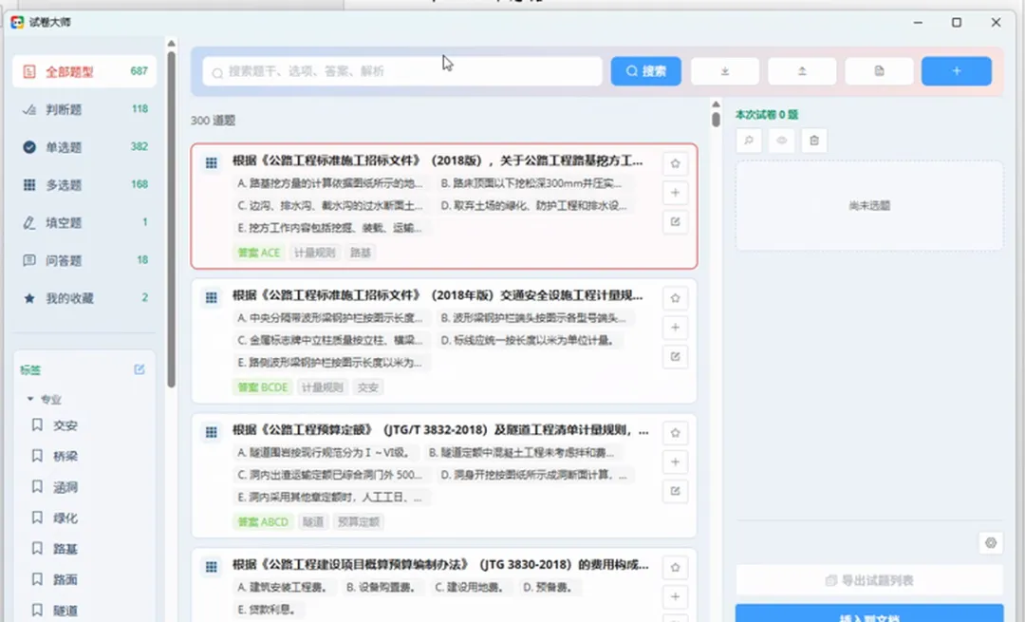Click the blue 搜索 search button
1025x622 pixels.
point(646,71)
